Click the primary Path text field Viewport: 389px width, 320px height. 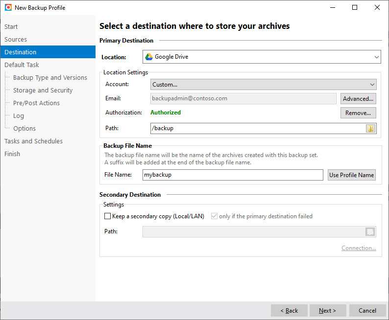[x=258, y=129]
